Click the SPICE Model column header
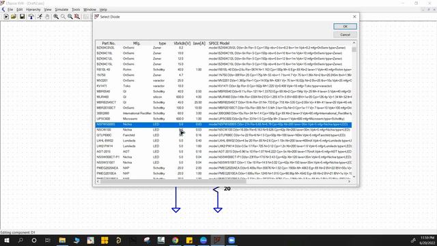The width and height of the screenshot is (437, 246). [219, 43]
